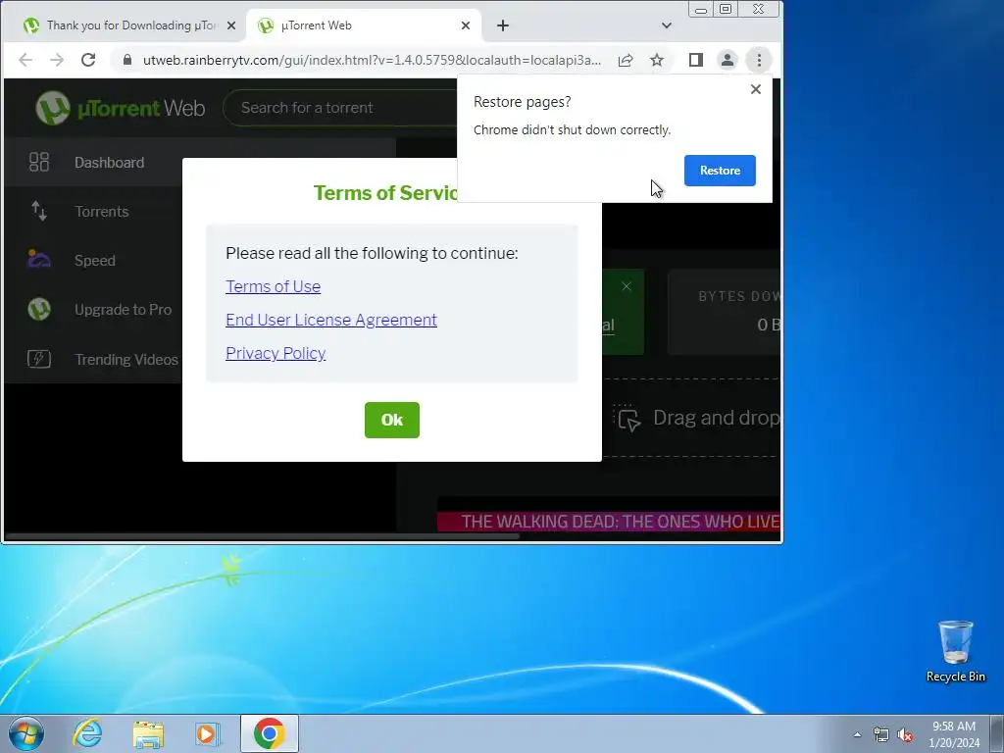Viewport: 1004px width, 753px height.
Task: Close the Thank you for Downloading tab
Action: 231,25
